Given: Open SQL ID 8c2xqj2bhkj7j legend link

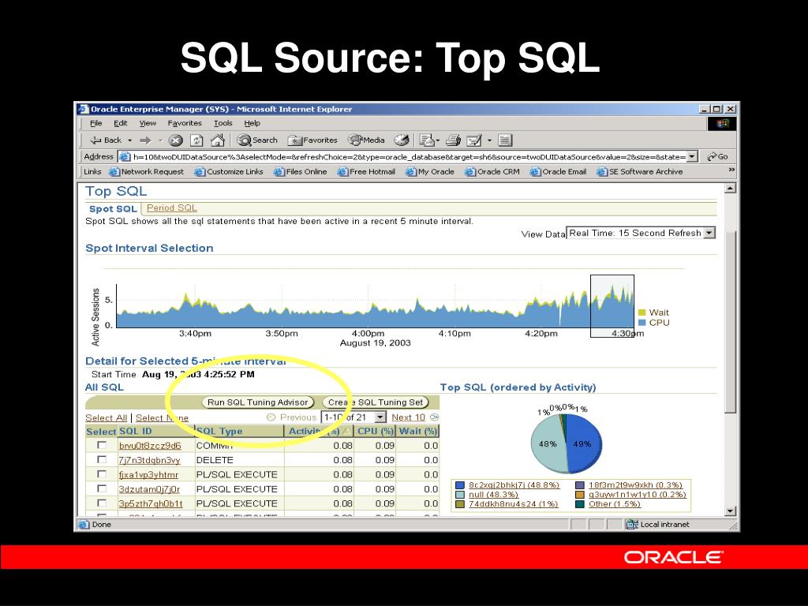Looking at the screenshot, I should [x=514, y=485].
